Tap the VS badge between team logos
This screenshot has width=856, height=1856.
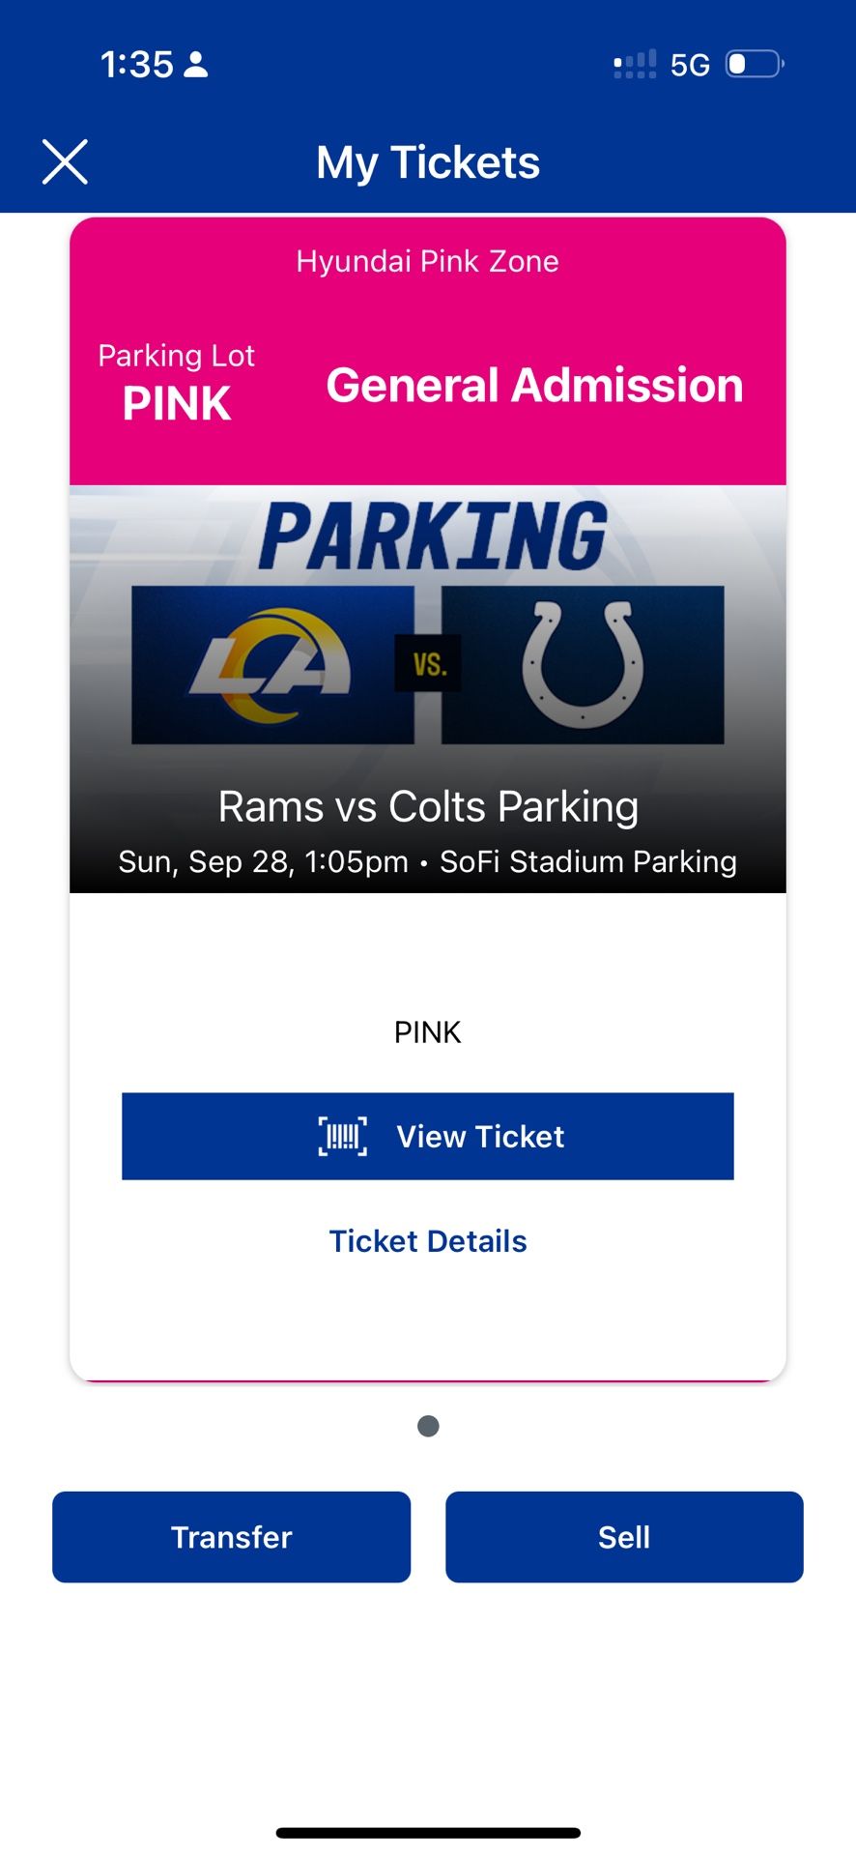(x=428, y=664)
